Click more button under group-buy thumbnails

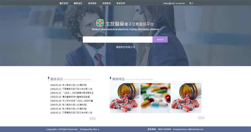tap(201, 118)
